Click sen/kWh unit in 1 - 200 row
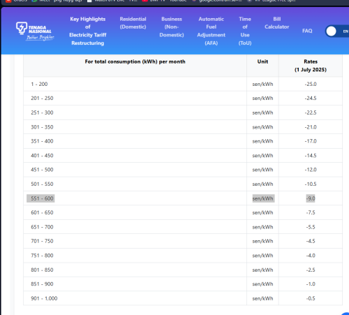Screen dimensions: 349x315 coord(262,84)
